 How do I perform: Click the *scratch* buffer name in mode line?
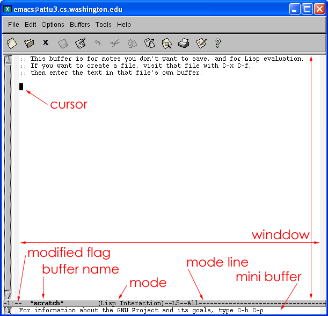coord(47,303)
